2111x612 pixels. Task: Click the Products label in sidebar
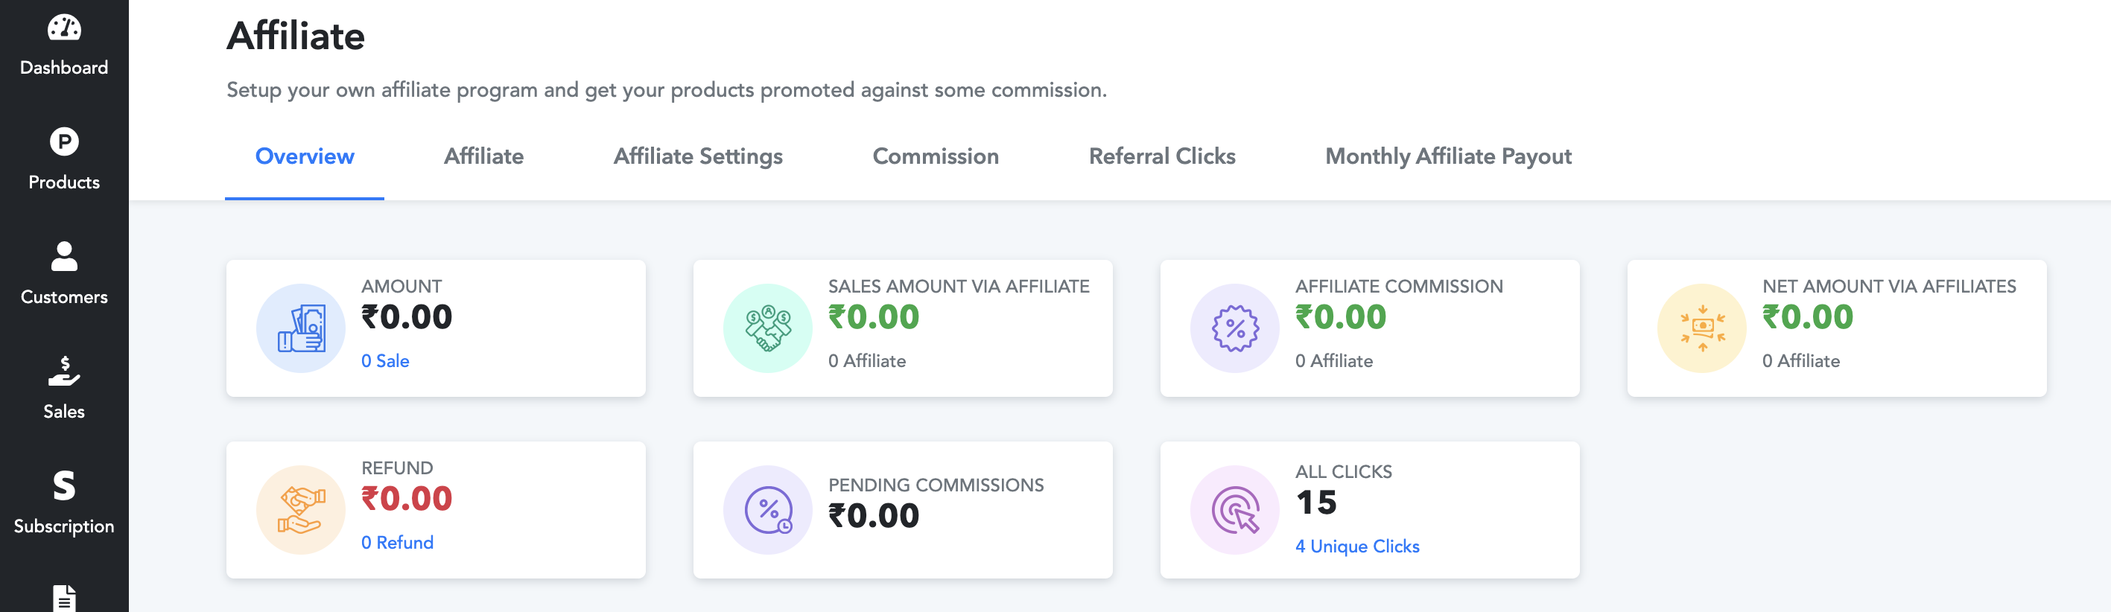click(64, 182)
